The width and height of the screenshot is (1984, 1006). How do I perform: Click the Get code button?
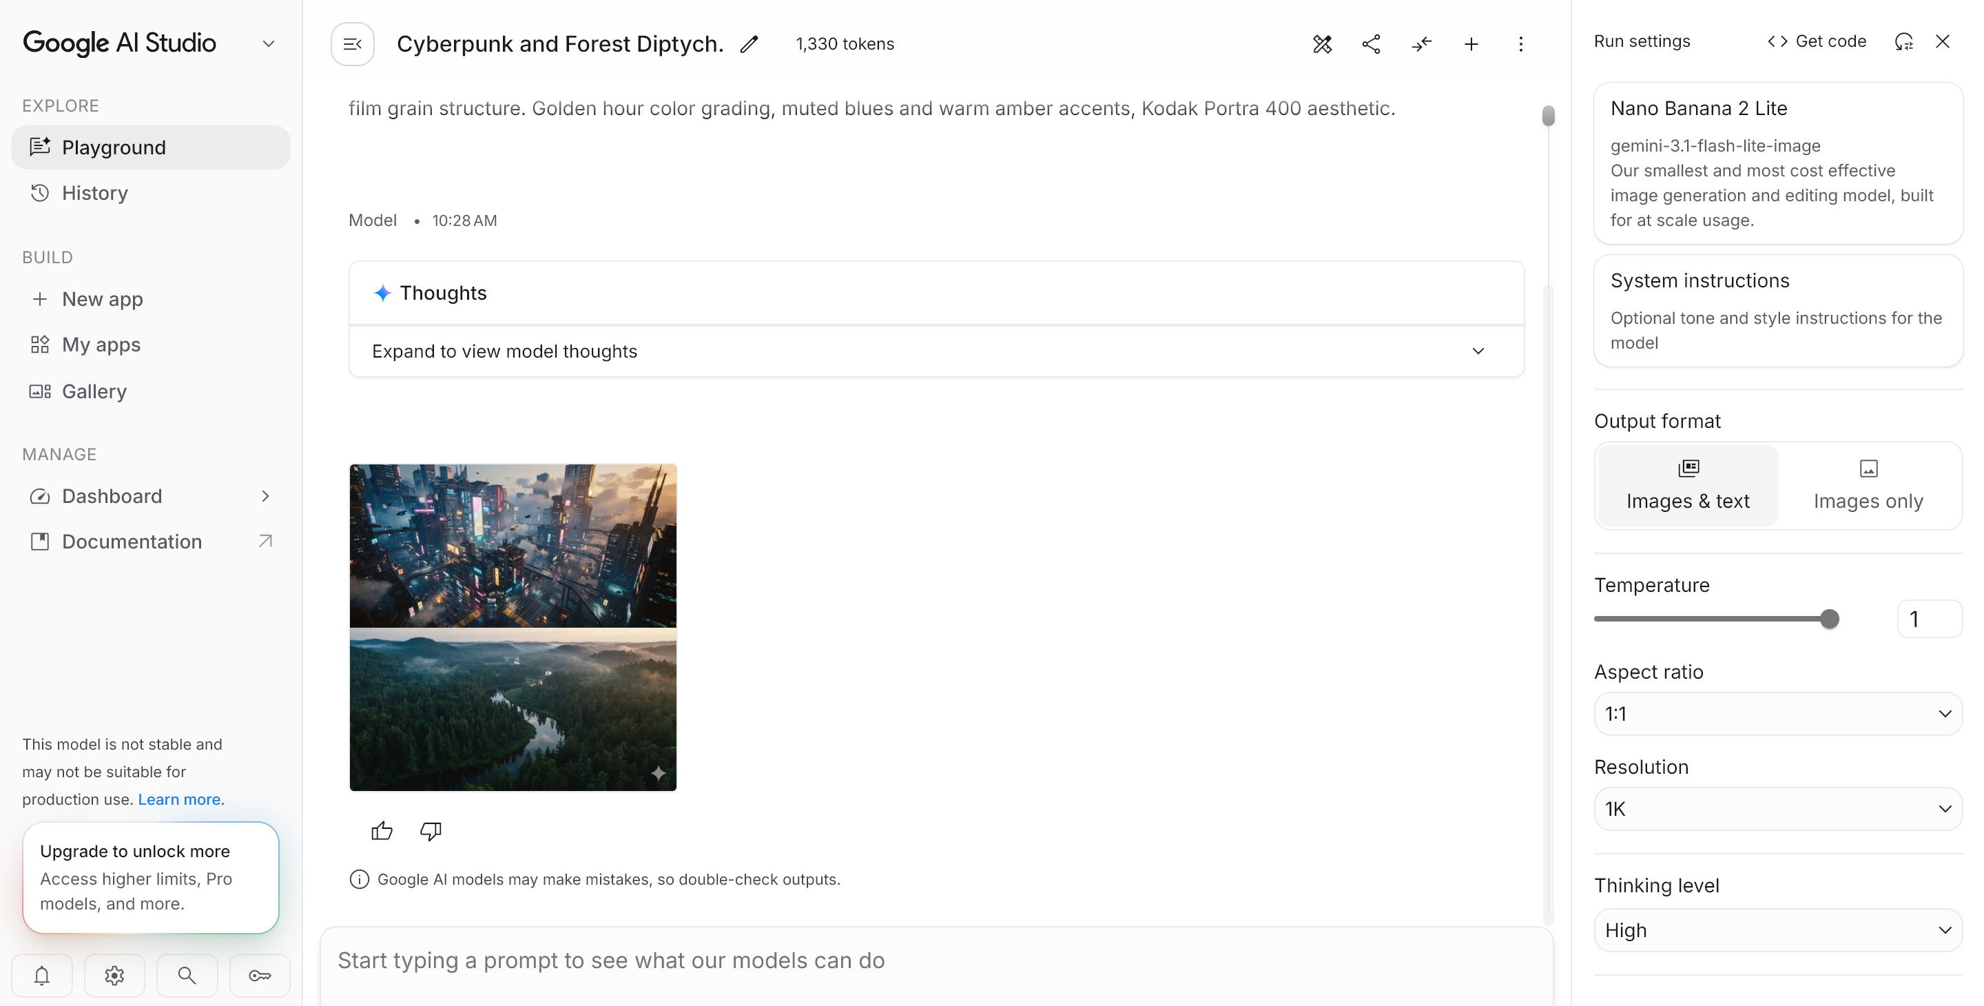(1817, 41)
